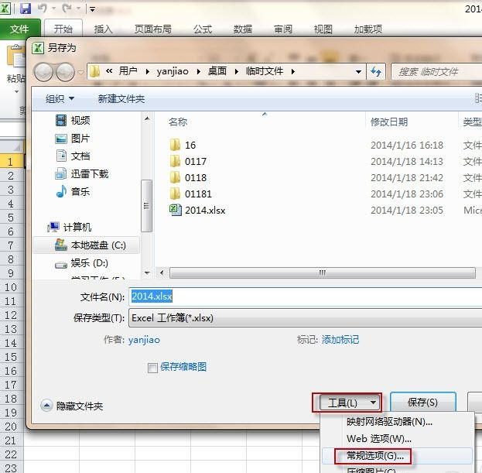The height and width of the screenshot is (473, 482).
Task: Switch to the 插入 ribbon tab
Action: (104, 29)
